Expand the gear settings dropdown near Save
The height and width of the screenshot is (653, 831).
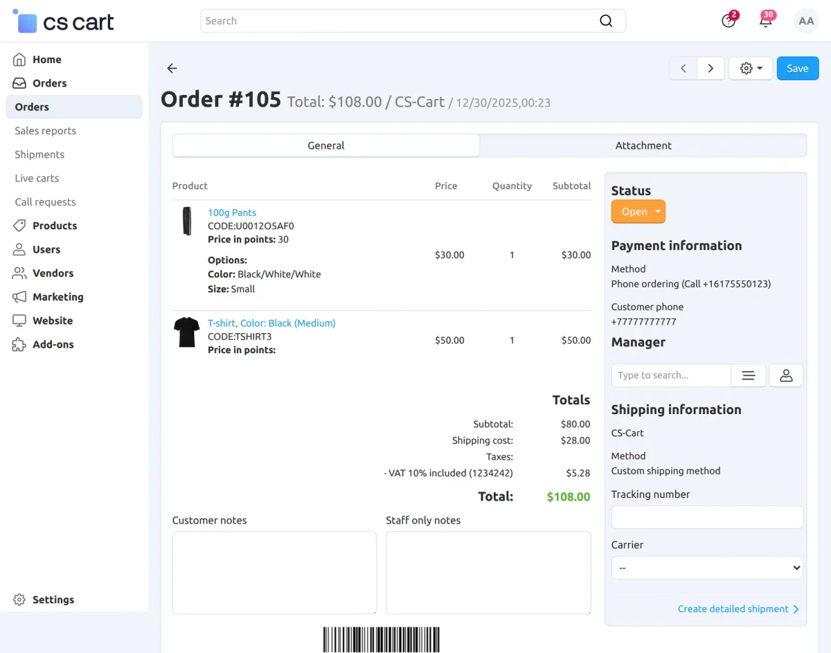[751, 68]
